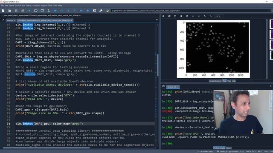Click the Step return debugger icon
The height and width of the screenshot is (153, 273).
coord(75,11)
